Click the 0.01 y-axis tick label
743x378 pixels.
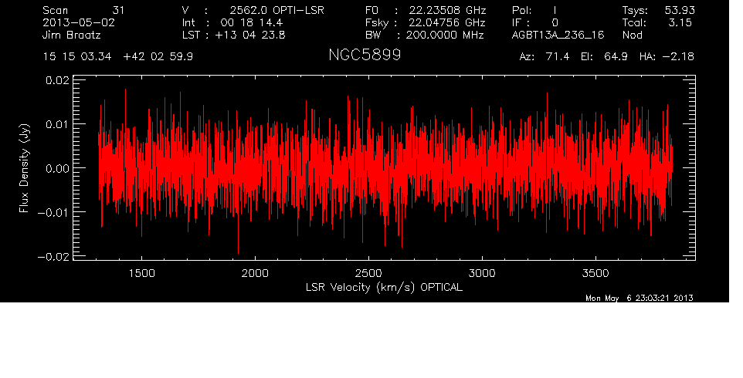(57, 124)
